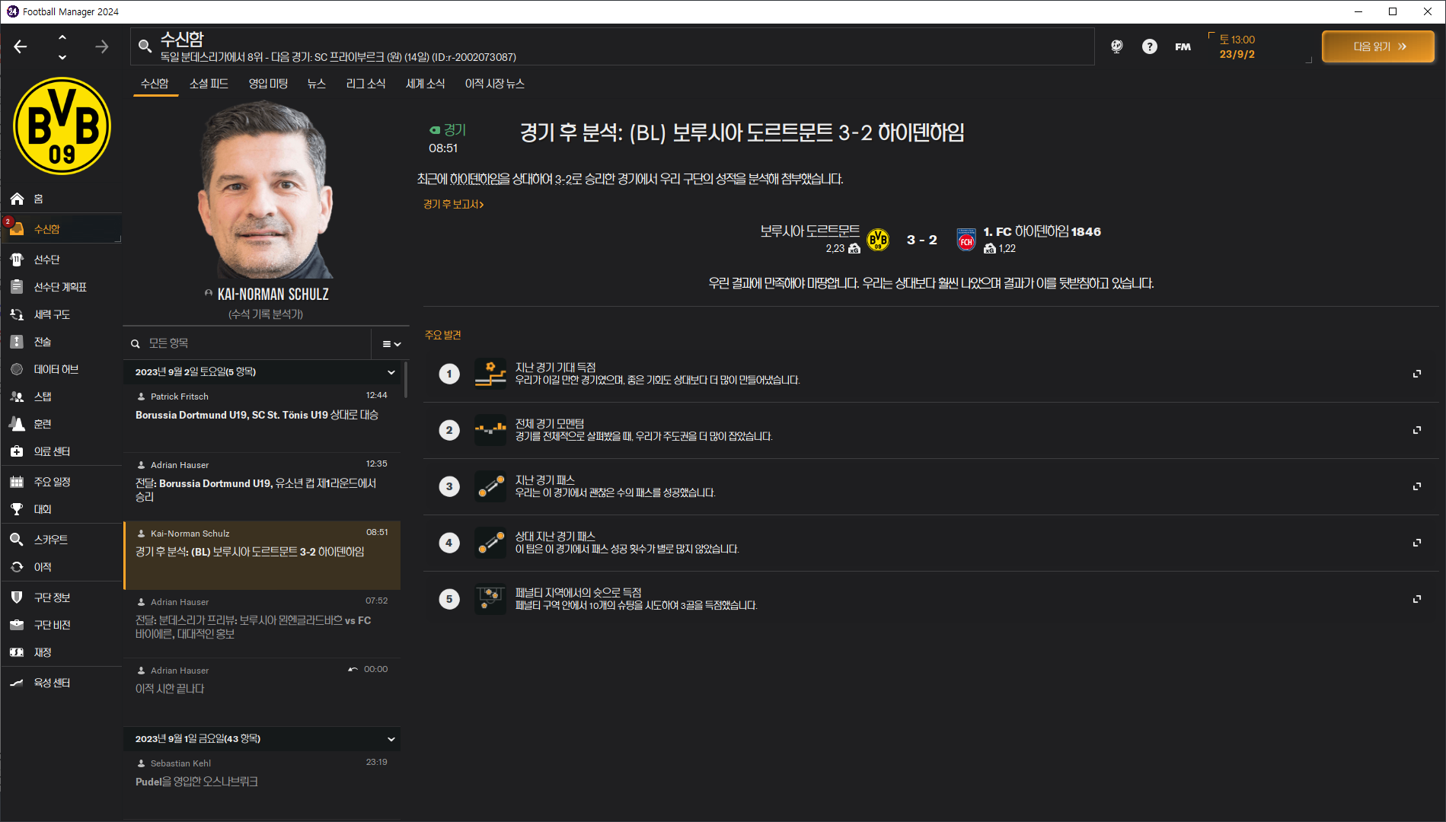Click the Heidenheim club crest
The height and width of the screenshot is (822, 1446).
pos(966,241)
